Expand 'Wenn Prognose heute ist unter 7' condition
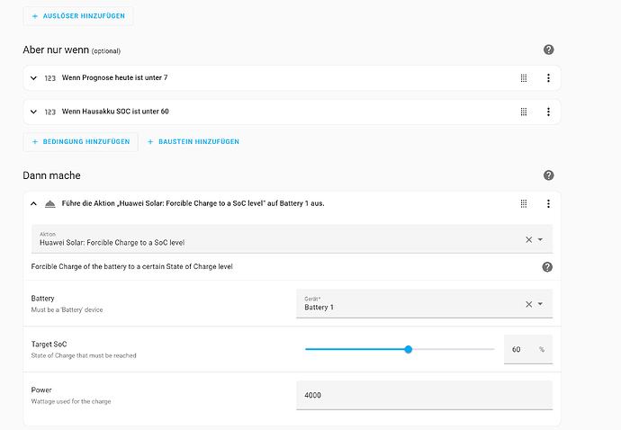 pyautogui.click(x=33, y=78)
